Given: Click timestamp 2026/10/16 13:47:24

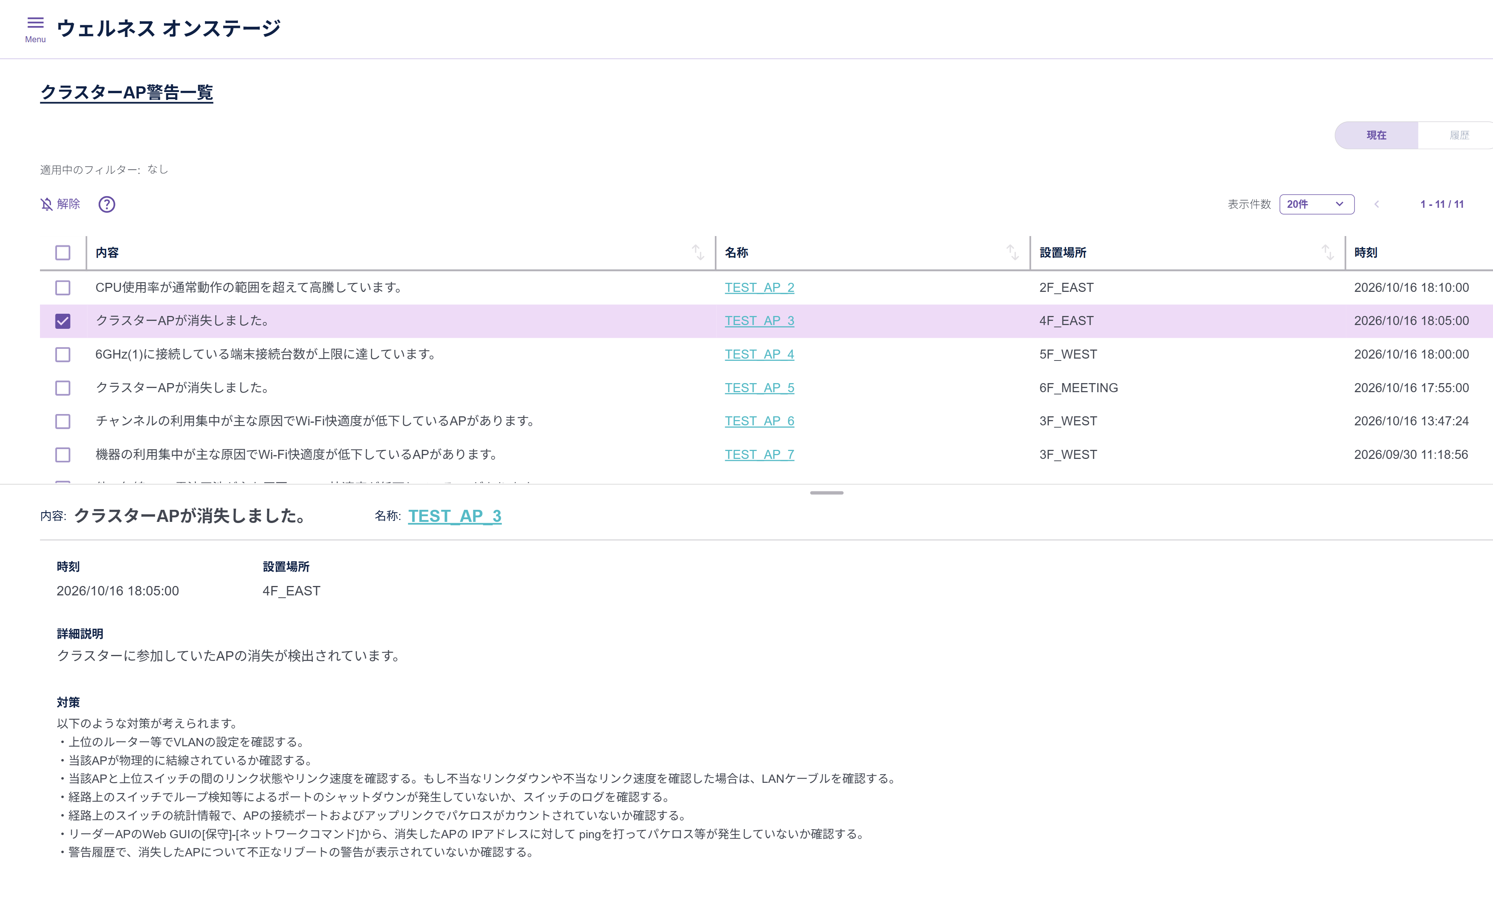Looking at the screenshot, I should pos(1411,421).
